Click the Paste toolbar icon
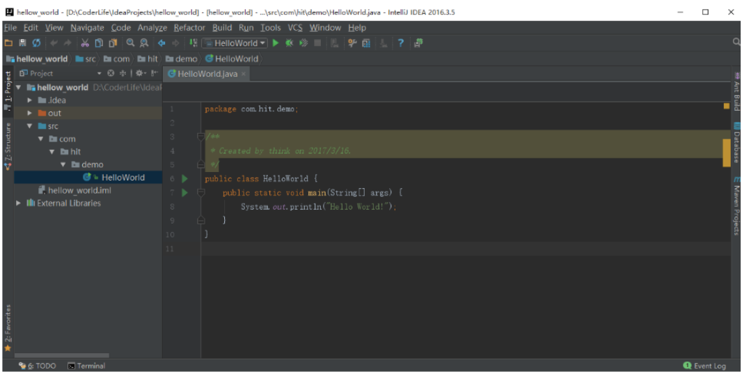 pos(113,43)
